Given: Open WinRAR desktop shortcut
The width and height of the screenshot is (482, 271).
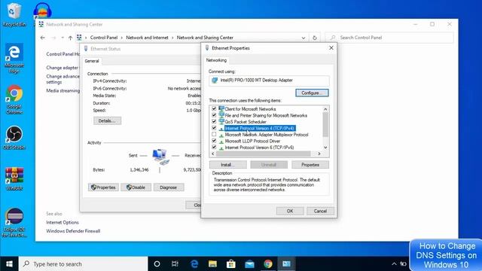Looking at the screenshot, I should click(14, 178).
